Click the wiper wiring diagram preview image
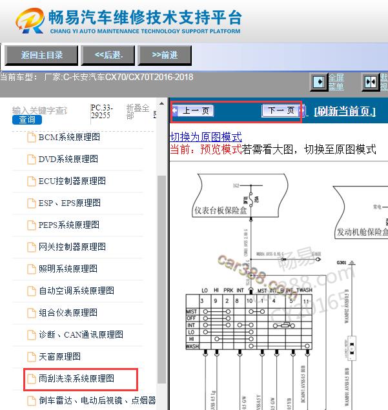This screenshot has height=410, width=388. point(279,286)
